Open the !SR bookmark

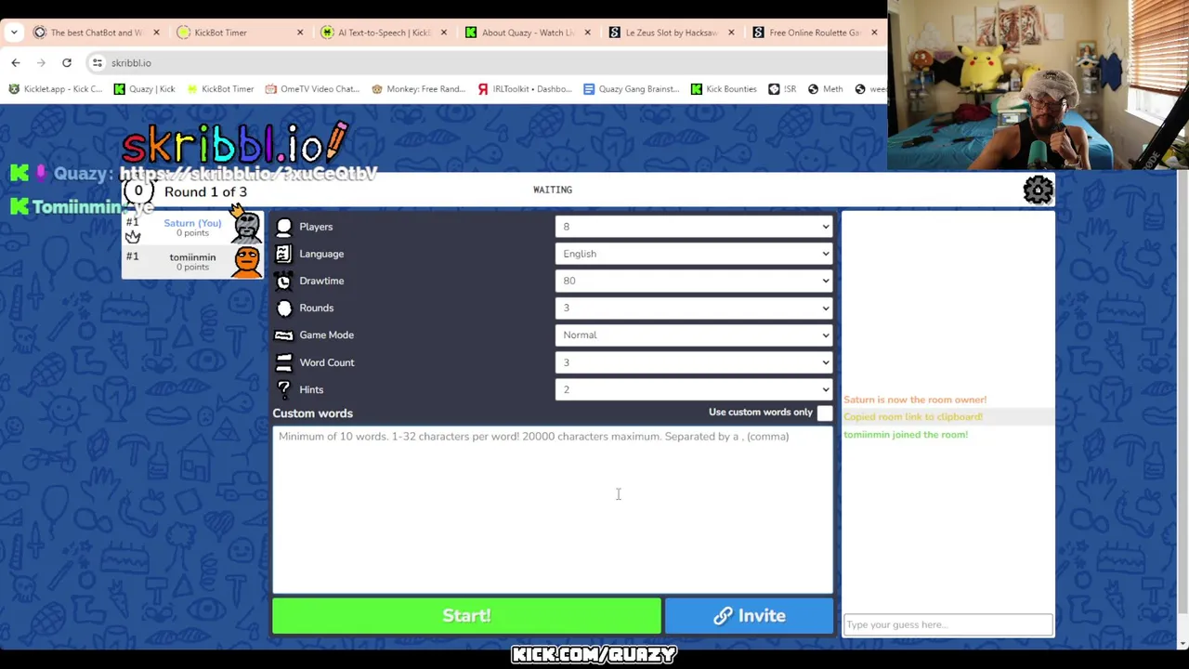[x=782, y=89]
